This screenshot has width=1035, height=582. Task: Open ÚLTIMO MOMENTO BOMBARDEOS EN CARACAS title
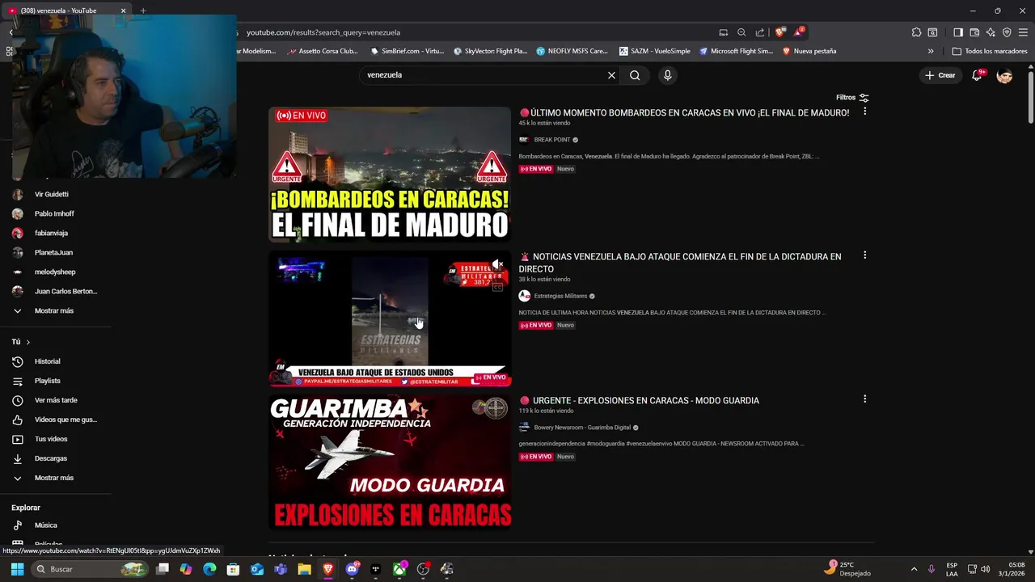click(x=684, y=113)
